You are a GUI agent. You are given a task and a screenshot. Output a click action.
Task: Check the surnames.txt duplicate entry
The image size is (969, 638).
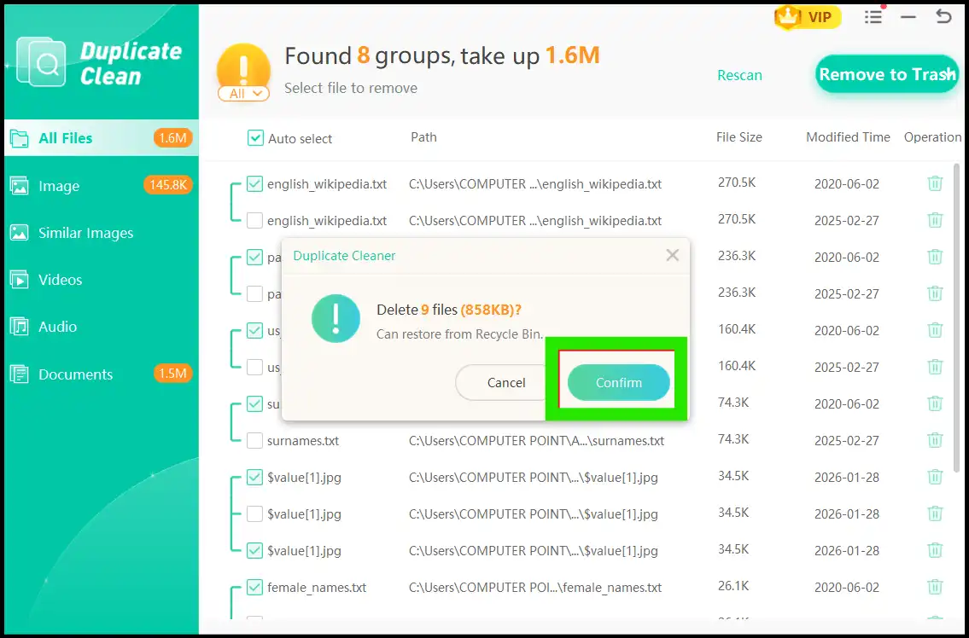coord(254,440)
